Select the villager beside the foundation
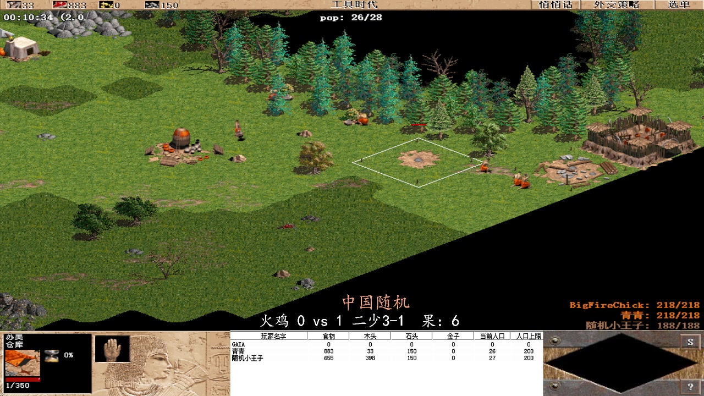Viewport: 704px width, 396px height. point(485,166)
